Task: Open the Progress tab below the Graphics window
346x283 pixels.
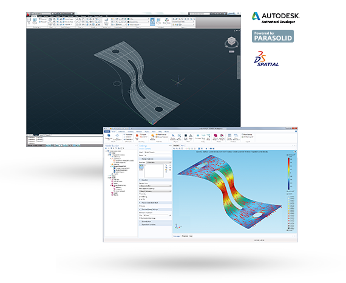Action: [185, 236]
